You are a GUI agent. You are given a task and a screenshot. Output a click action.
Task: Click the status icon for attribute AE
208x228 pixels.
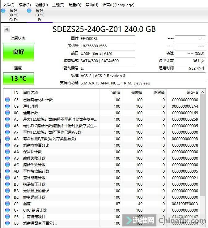tap(7, 178)
